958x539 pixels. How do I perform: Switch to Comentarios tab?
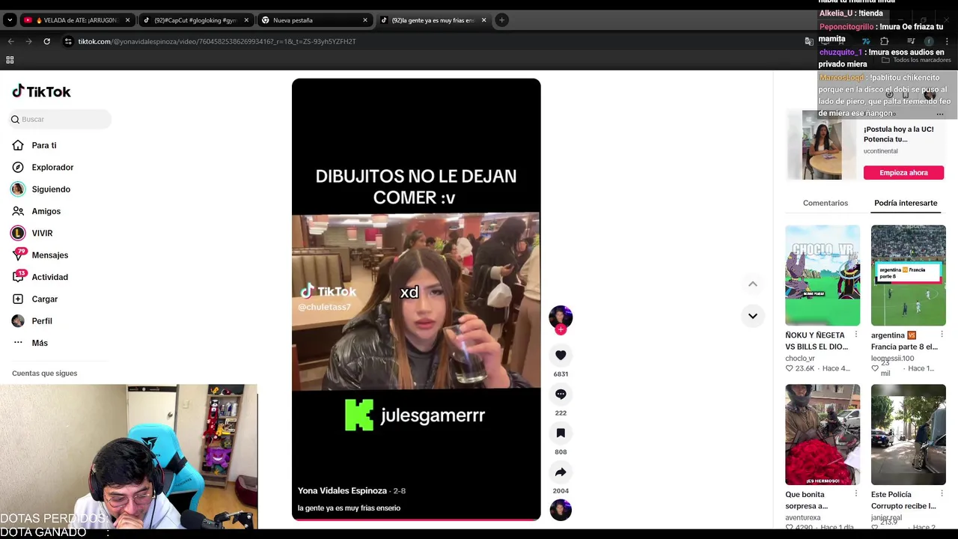826,203
